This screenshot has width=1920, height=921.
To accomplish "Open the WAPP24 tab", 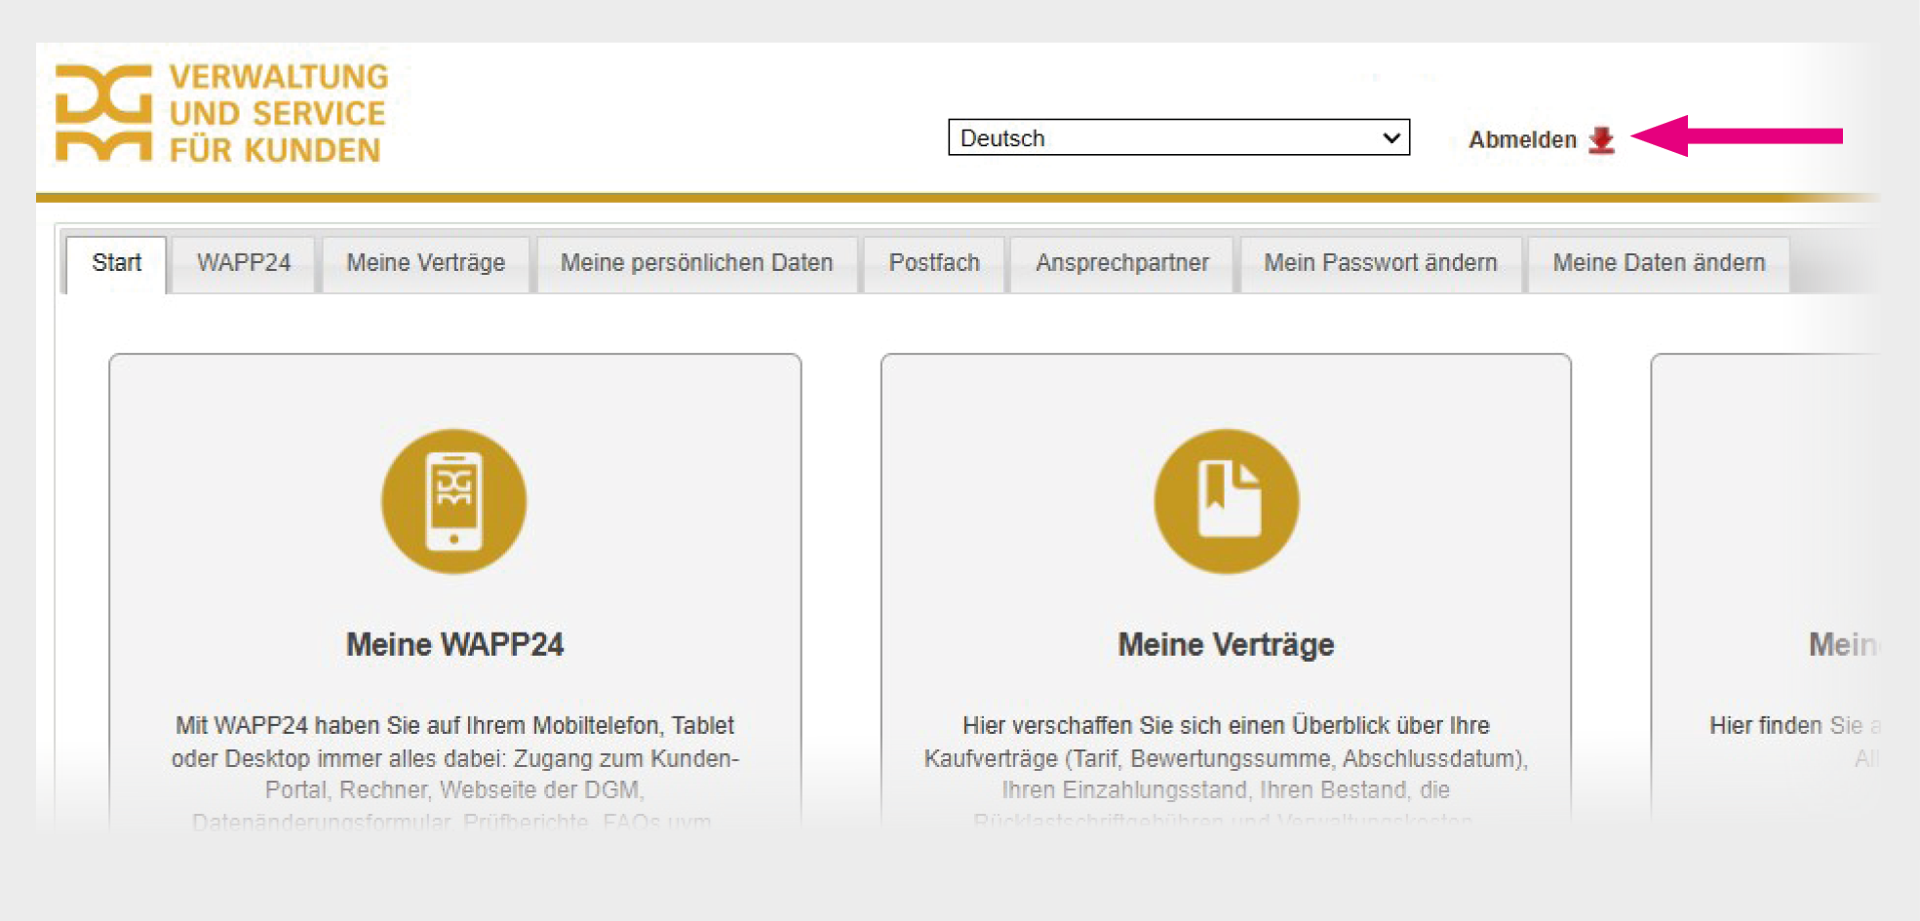I will coord(244,263).
